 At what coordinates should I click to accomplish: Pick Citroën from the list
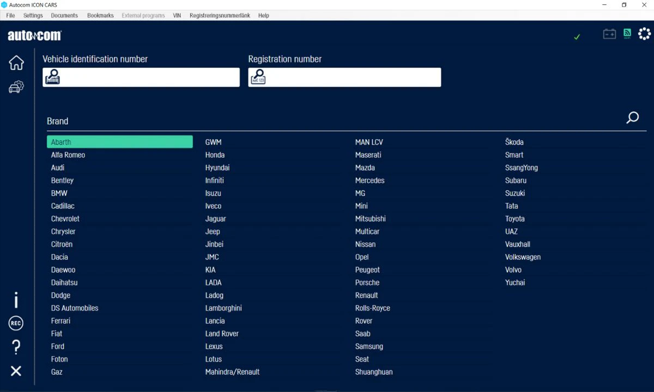[x=62, y=244]
